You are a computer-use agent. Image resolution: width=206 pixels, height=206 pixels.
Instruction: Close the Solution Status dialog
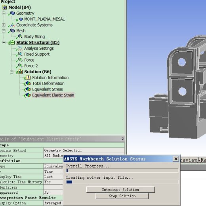point(176,159)
